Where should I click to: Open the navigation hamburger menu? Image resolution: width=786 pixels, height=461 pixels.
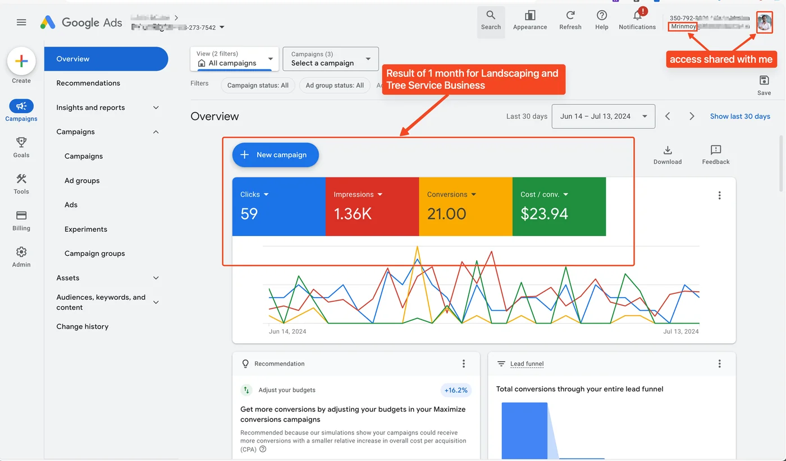21,22
